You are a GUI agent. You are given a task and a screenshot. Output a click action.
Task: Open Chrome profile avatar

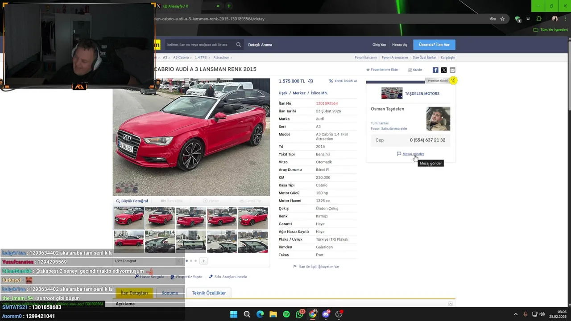click(x=555, y=19)
